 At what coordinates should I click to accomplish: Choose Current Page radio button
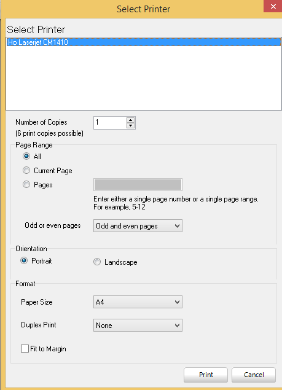tap(26, 170)
